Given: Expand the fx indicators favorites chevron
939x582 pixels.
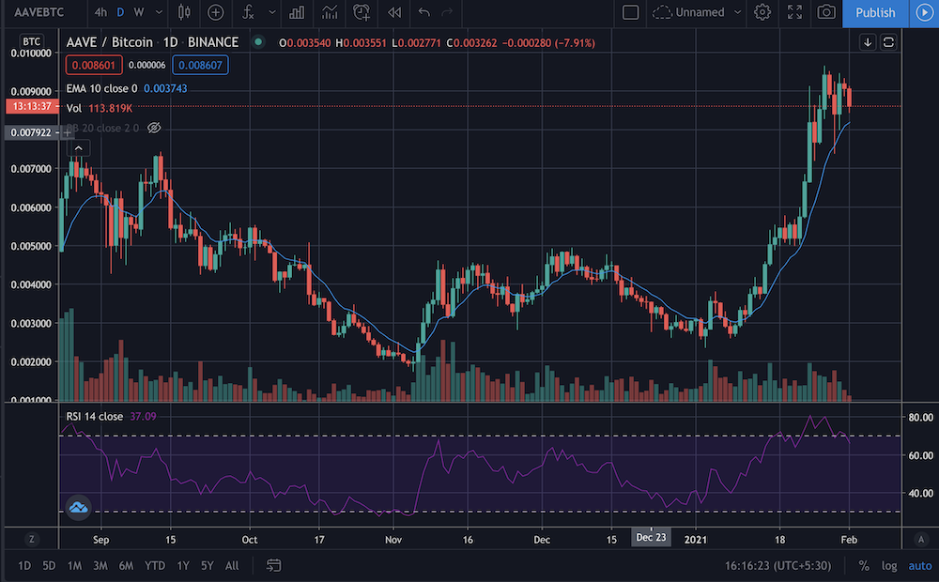Looking at the screenshot, I should [272, 12].
